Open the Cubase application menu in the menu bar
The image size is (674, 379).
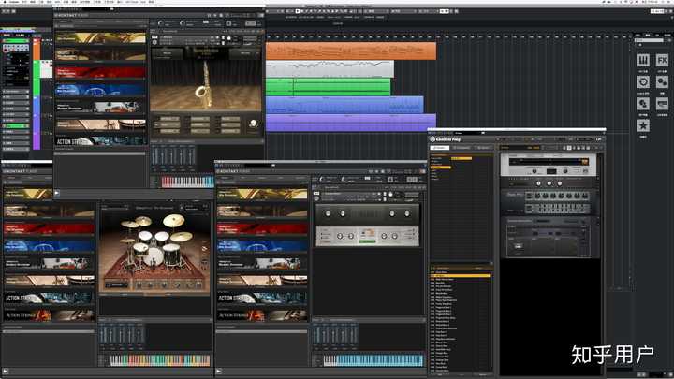(14, 2)
